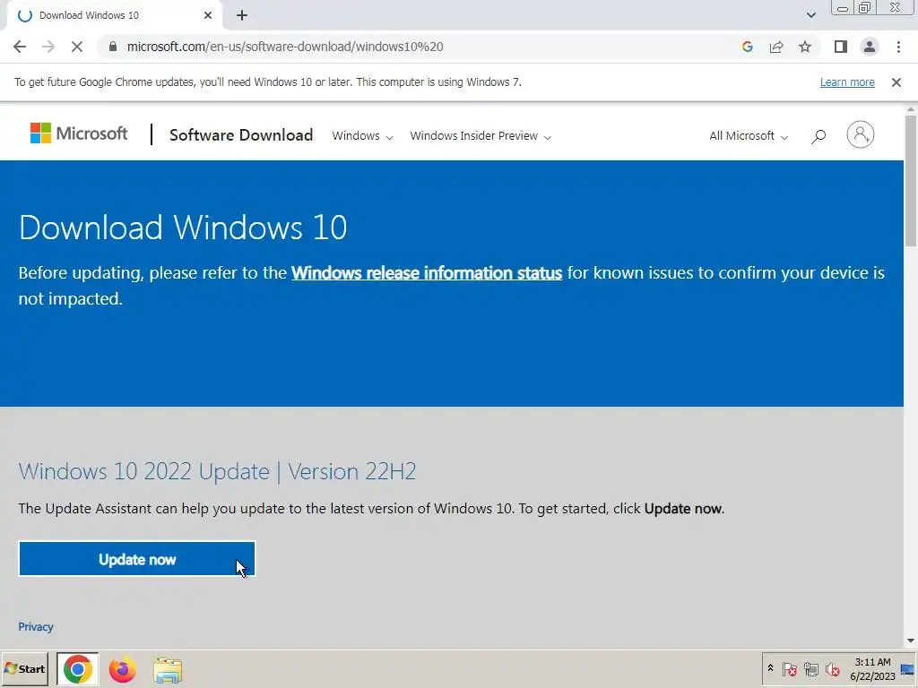Click the address bar URL
This screenshot has height=688, width=918.
point(285,47)
